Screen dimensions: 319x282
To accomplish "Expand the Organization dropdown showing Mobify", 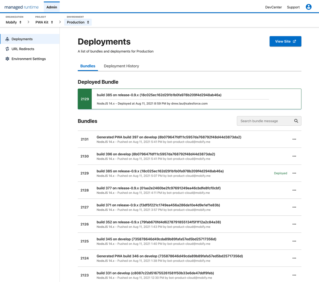I will coord(14,22).
